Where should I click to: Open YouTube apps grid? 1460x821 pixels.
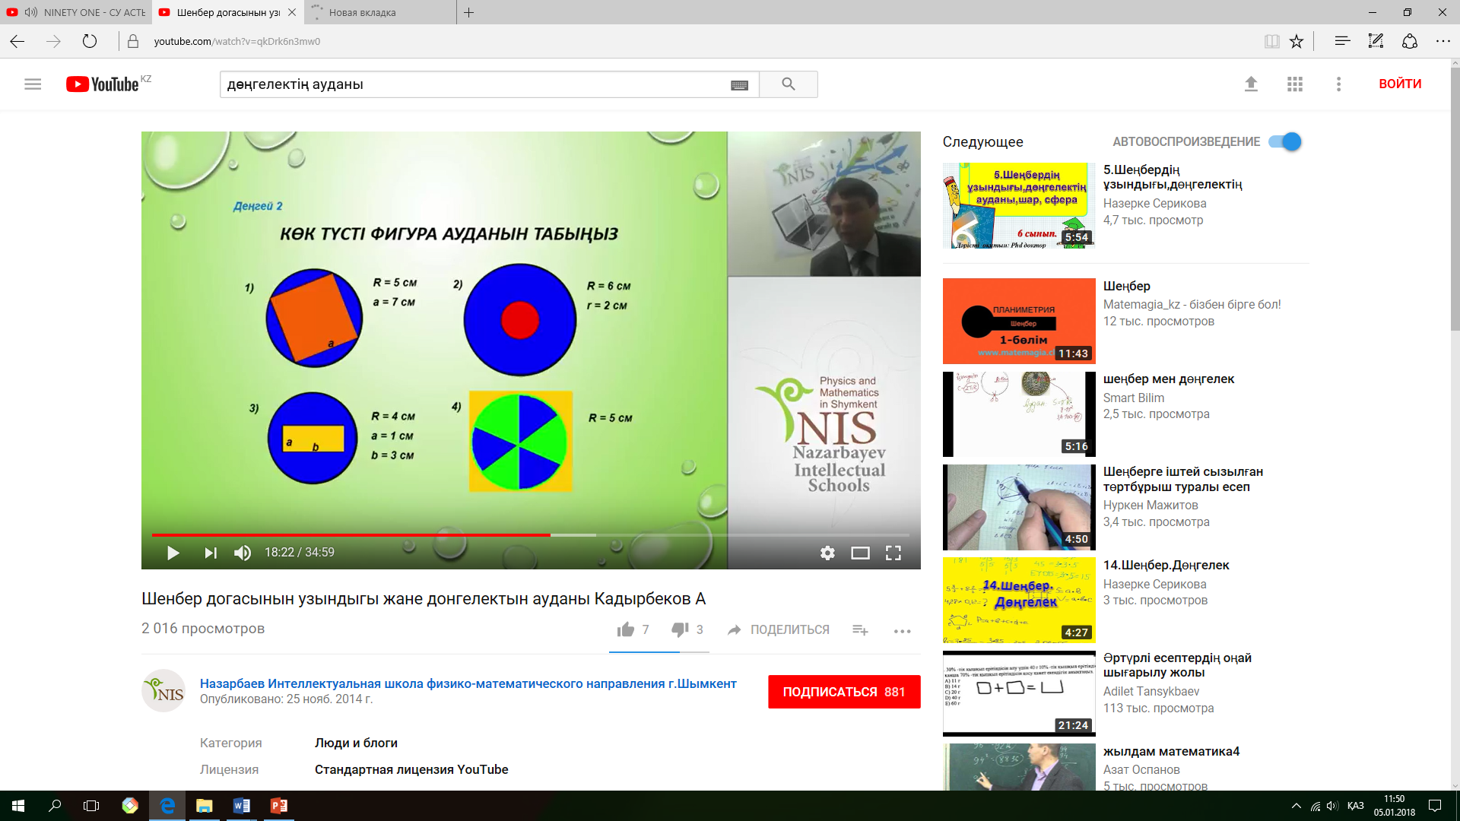click(1295, 84)
